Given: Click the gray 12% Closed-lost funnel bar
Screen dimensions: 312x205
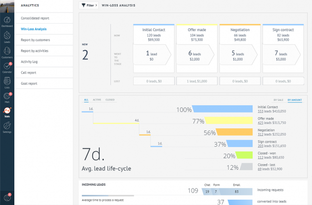Looking at the screenshot, I should [246, 167].
